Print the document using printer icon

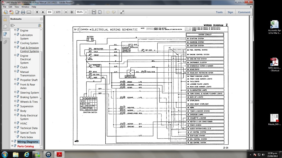[23, 12]
